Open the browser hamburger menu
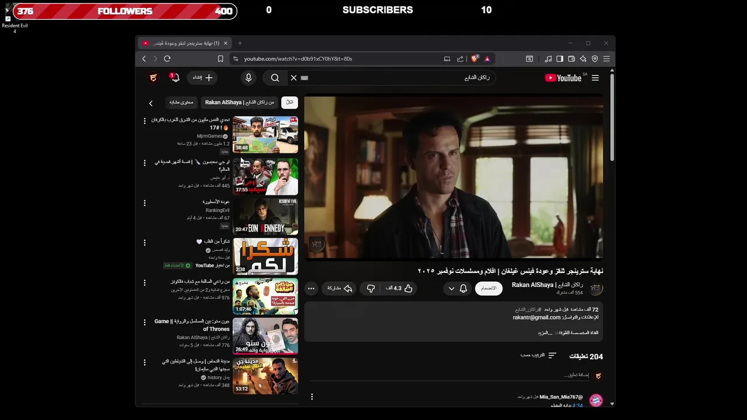Viewport: 747px width, 420px height. [x=606, y=59]
